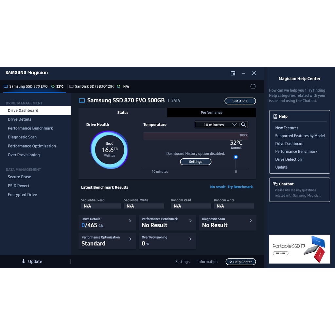Viewport: 335px width, 335px height.
Task: Open Drive Detection help topic
Action: (x=289, y=159)
